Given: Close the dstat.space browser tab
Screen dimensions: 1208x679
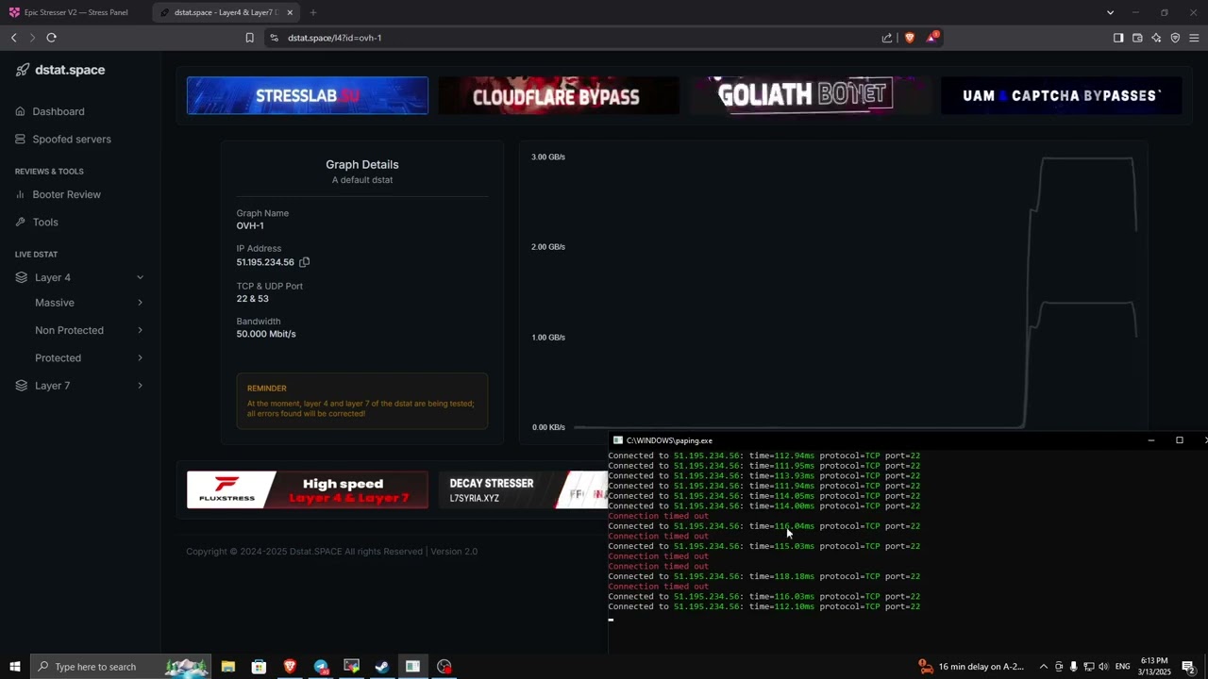Looking at the screenshot, I should point(290,12).
